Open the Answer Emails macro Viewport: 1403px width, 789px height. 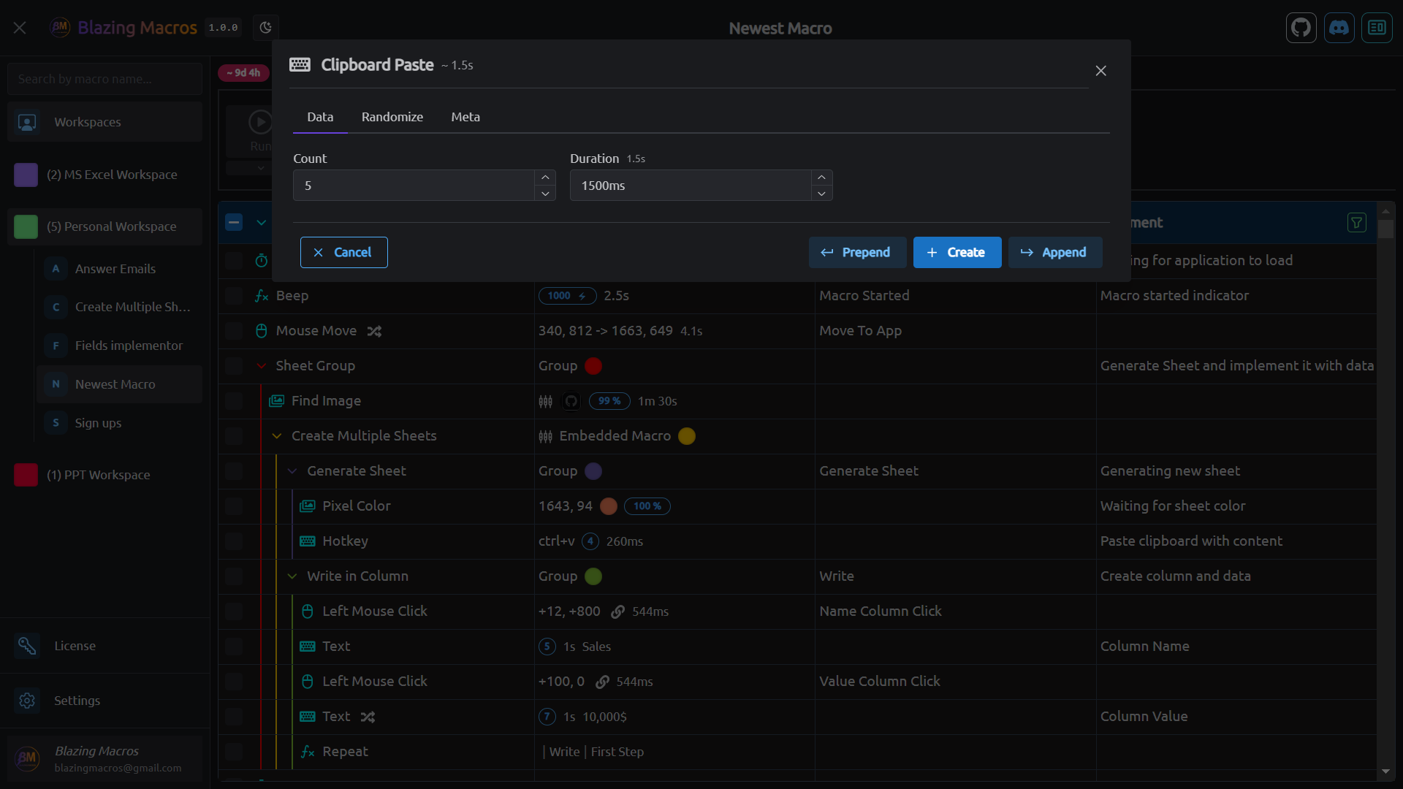pos(119,269)
